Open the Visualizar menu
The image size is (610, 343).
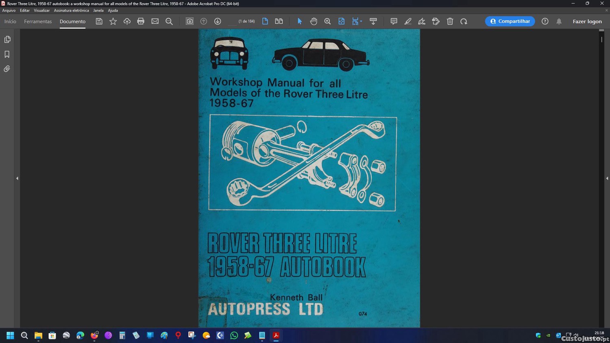(41, 11)
